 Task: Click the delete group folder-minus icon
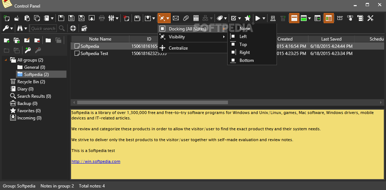37,40
